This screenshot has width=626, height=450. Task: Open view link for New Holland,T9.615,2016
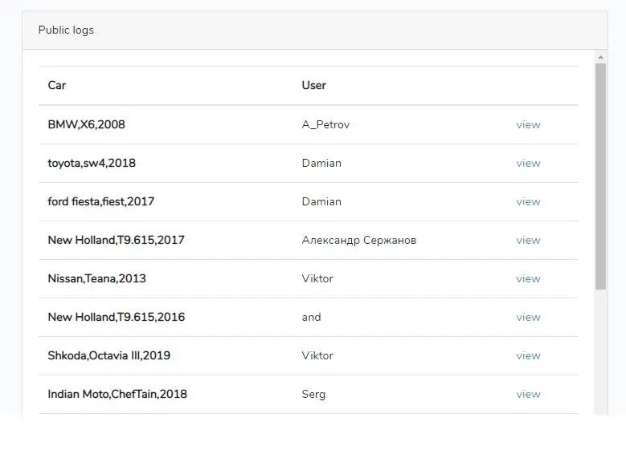(528, 317)
